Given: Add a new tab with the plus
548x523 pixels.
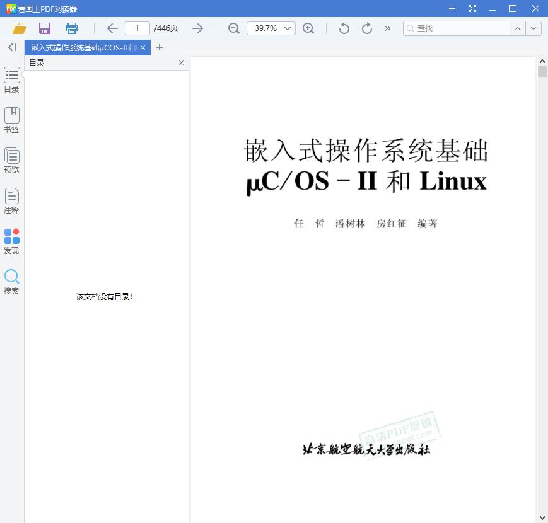Looking at the screenshot, I should click(160, 47).
